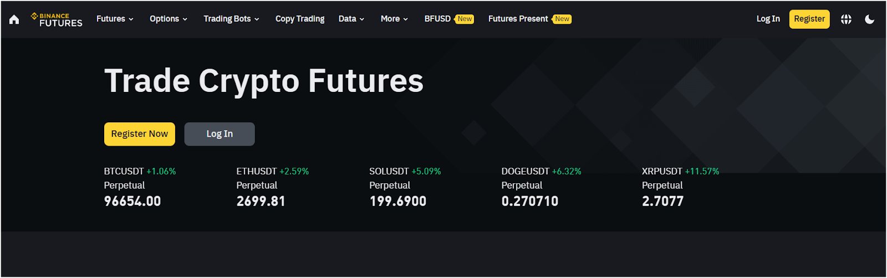
Task: Expand the Data menu
Action: click(x=351, y=19)
